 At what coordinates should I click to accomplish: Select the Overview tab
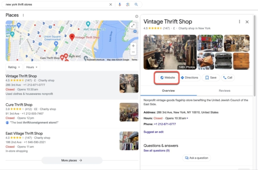coord(168,91)
